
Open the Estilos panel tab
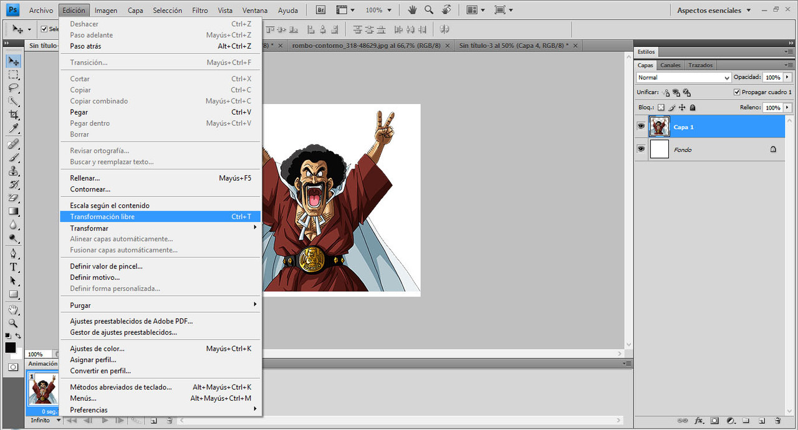coord(647,52)
